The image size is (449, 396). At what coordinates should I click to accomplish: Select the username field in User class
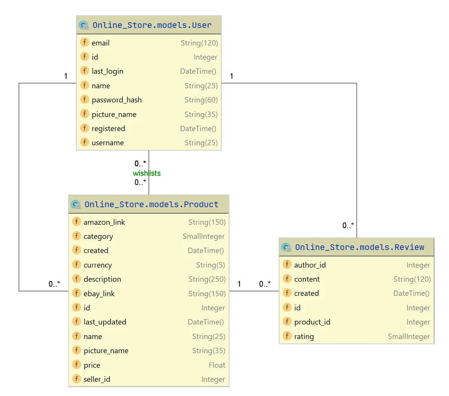coord(107,143)
